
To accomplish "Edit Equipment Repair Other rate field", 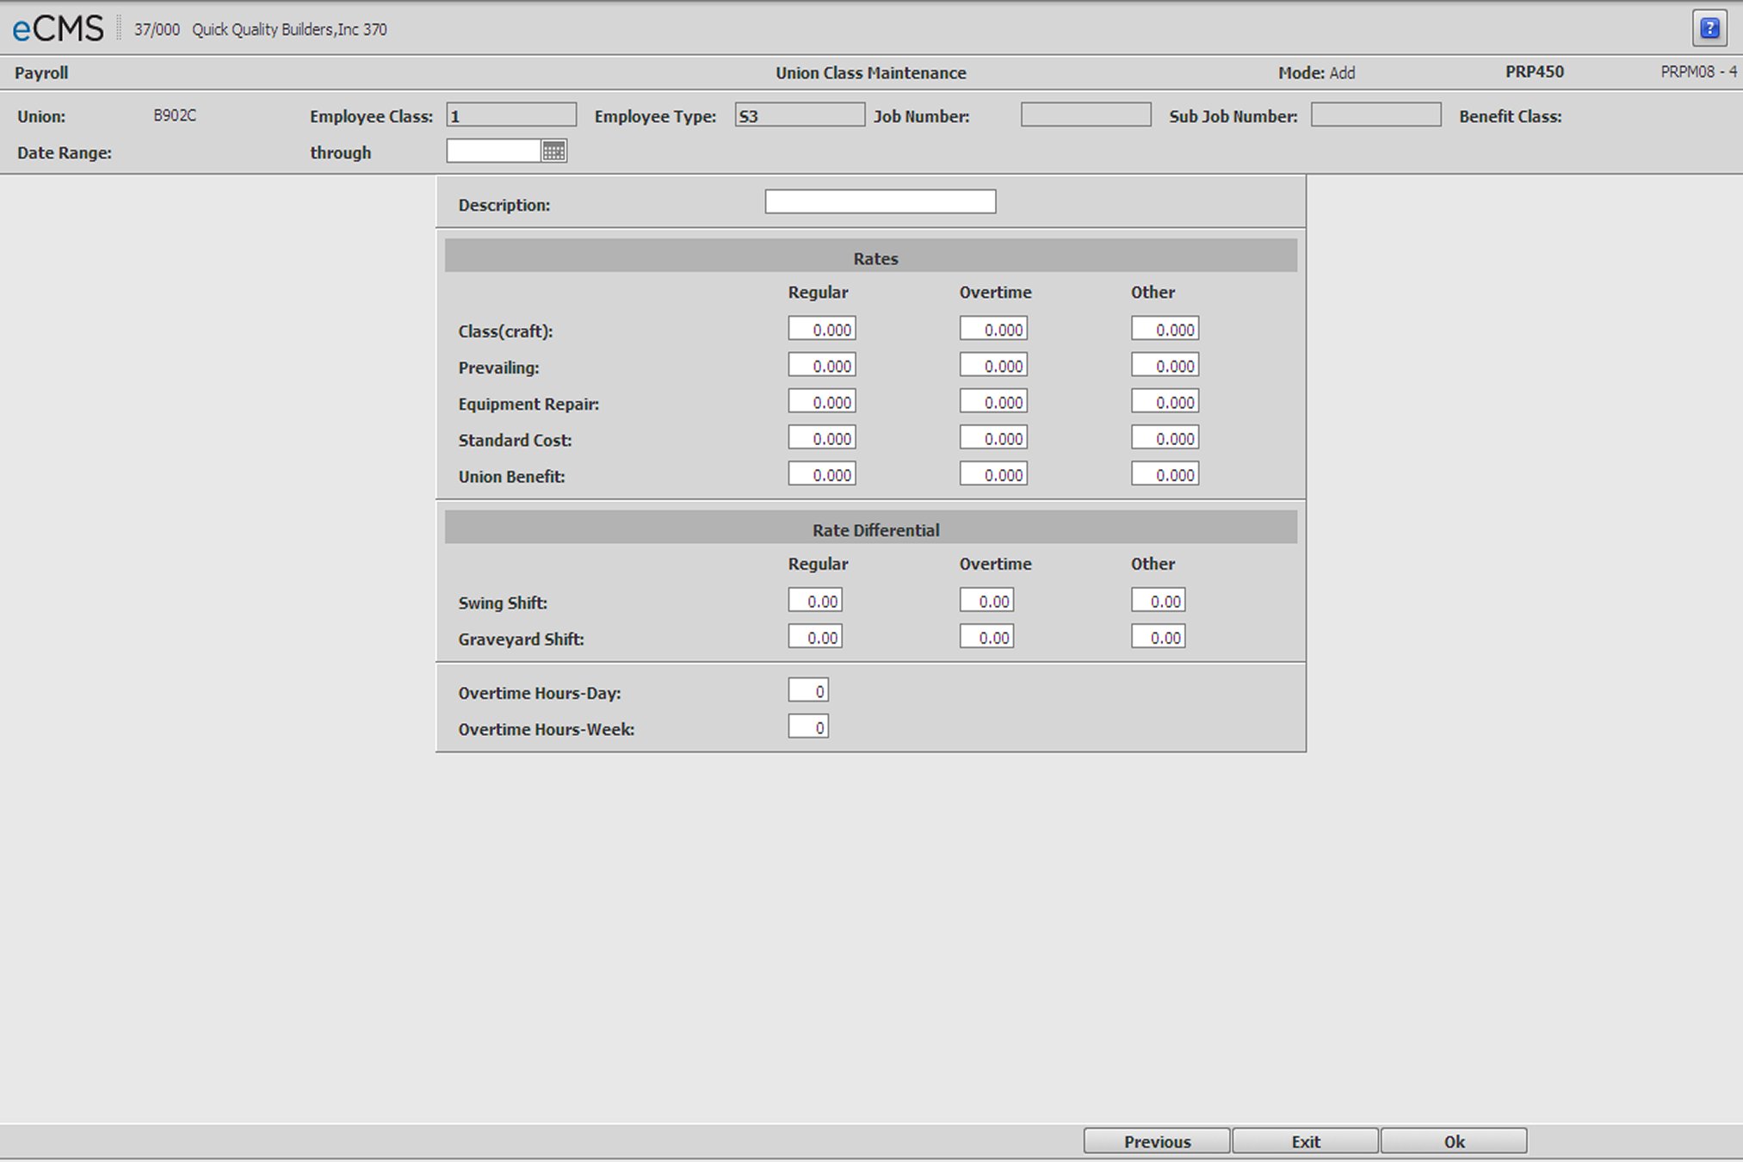I will point(1165,402).
